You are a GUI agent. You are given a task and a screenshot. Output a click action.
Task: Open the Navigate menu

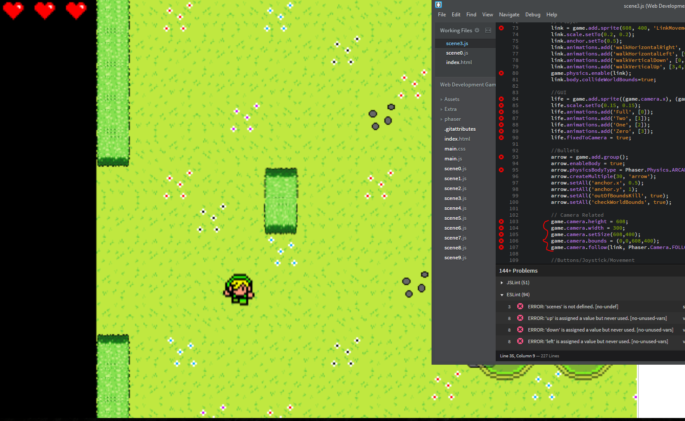[509, 15]
